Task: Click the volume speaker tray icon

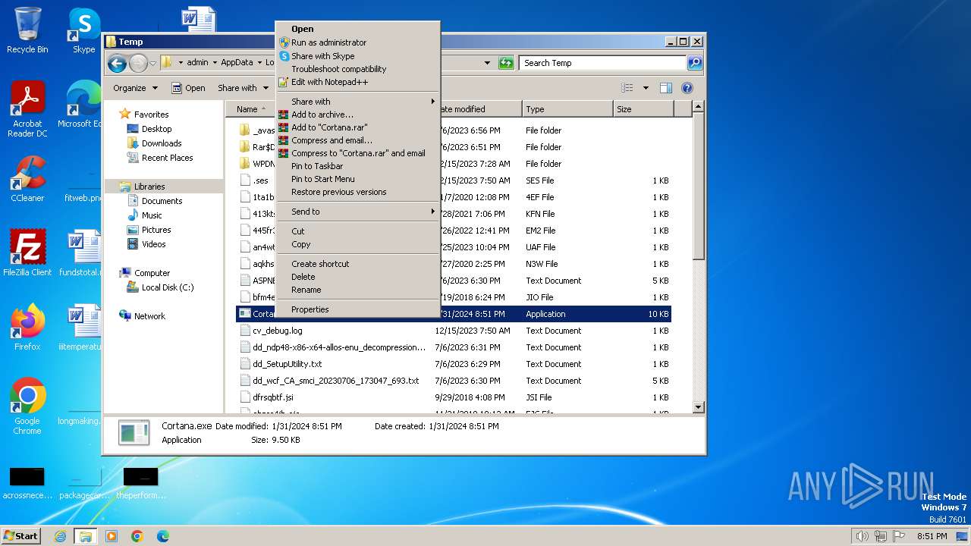Action: click(862, 536)
